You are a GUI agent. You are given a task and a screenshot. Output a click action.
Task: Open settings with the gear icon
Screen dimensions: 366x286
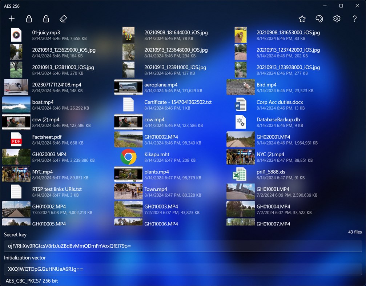(337, 19)
